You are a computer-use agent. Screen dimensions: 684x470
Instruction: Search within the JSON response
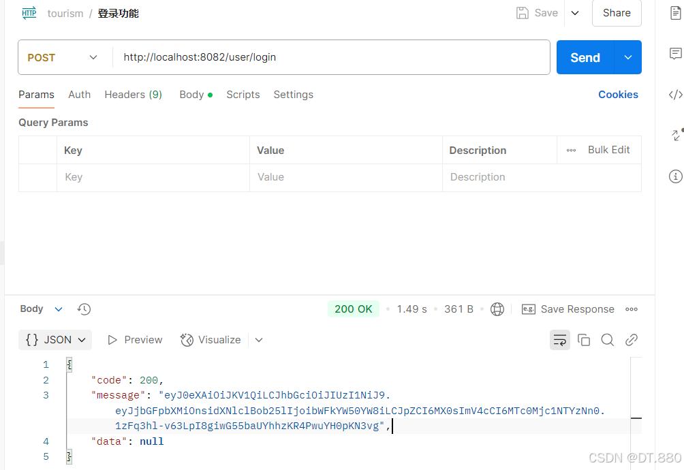tap(607, 339)
